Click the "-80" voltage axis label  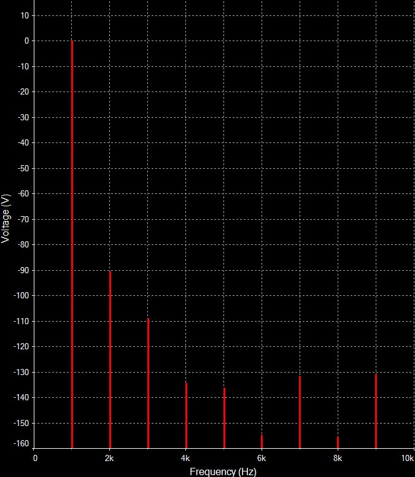pos(23,244)
